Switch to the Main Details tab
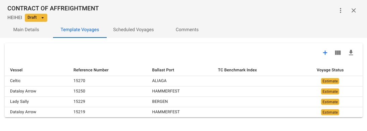This screenshot has width=367, height=131. pyautogui.click(x=26, y=30)
